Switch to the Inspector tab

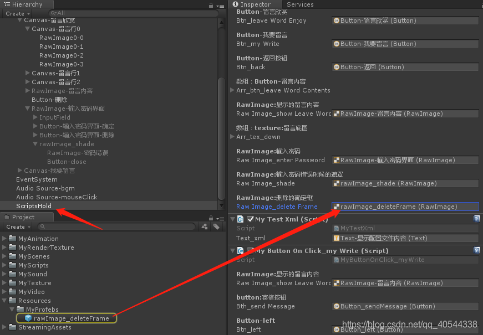coord(255,4)
